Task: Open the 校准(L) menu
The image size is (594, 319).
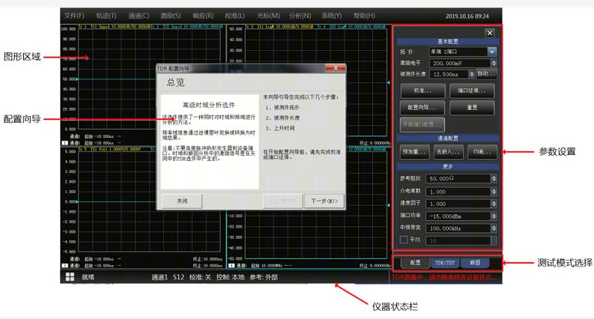Action: tap(235, 16)
